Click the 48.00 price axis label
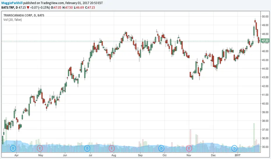 pyautogui.click(x=265, y=34)
